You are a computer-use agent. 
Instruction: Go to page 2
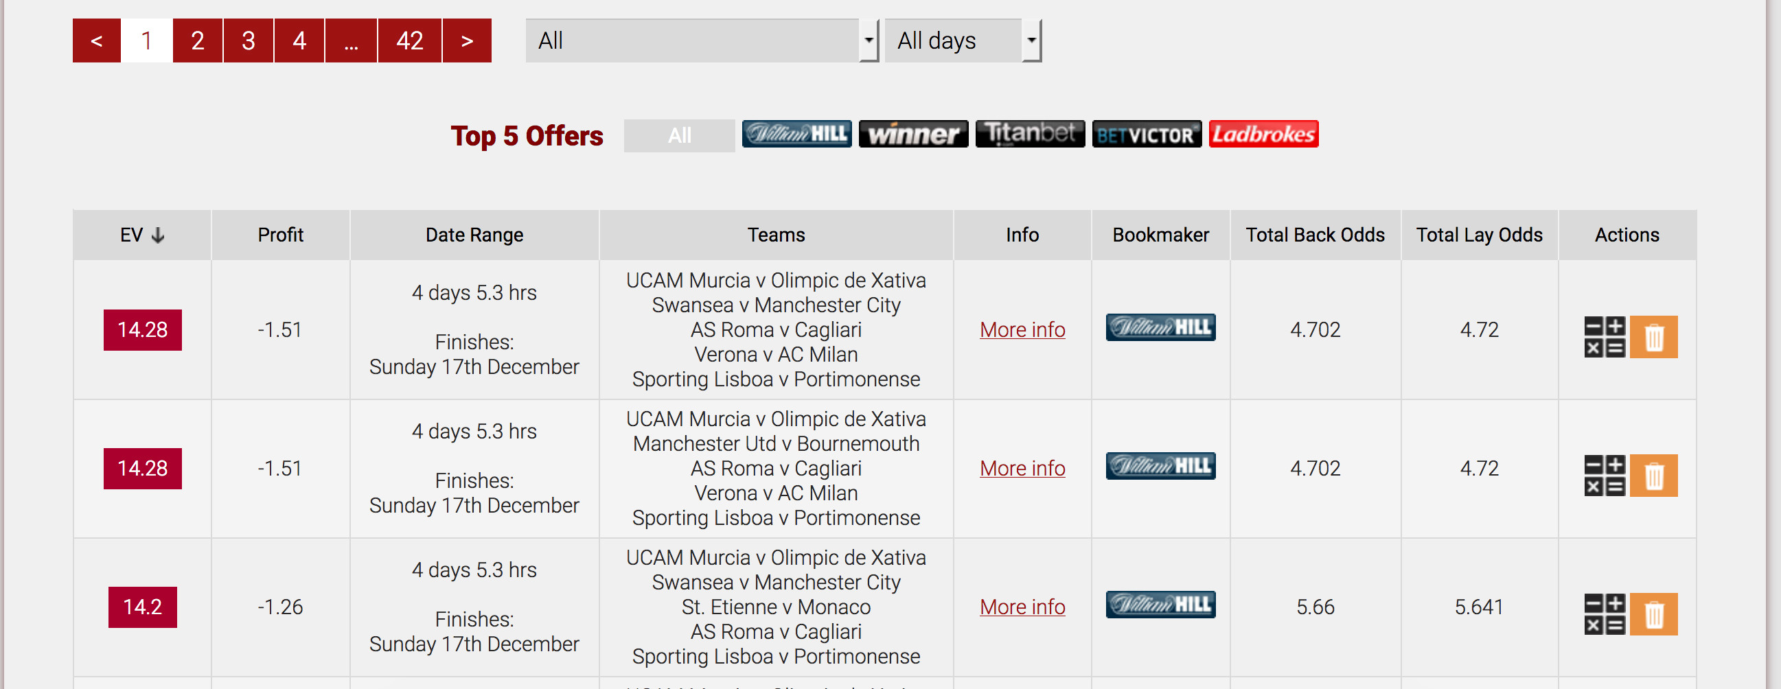point(198,40)
